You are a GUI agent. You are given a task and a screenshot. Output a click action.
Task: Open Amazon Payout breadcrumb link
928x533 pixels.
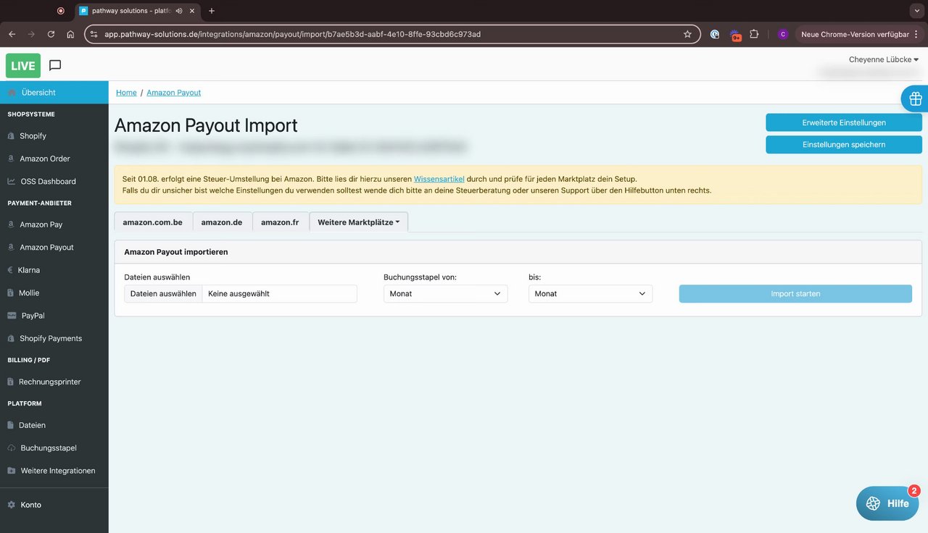(x=173, y=93)
